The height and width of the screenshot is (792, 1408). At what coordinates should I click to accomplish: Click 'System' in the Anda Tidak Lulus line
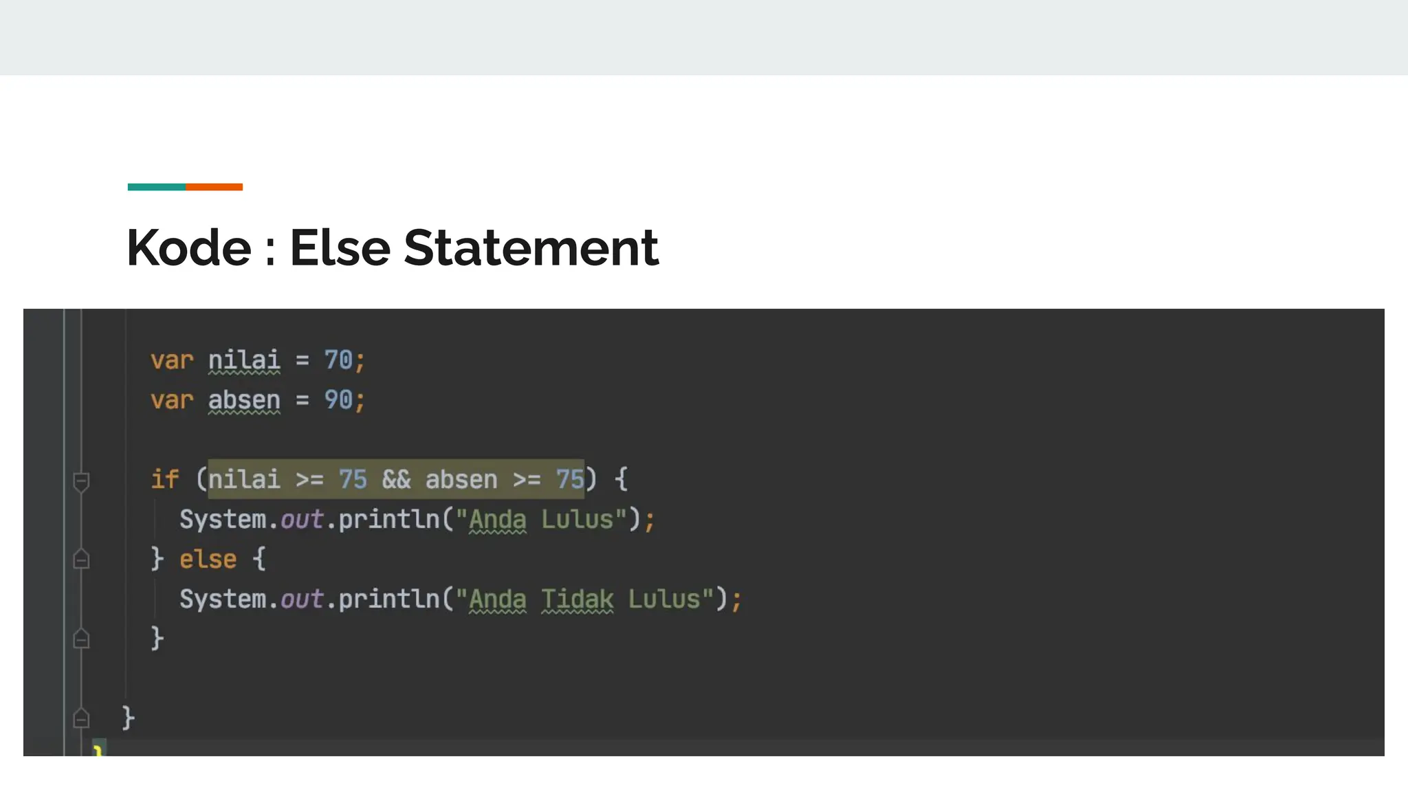pos(223,599)
